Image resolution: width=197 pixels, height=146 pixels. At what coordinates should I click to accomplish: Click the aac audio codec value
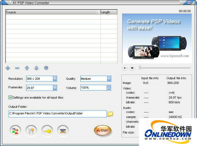pos(171,112)
